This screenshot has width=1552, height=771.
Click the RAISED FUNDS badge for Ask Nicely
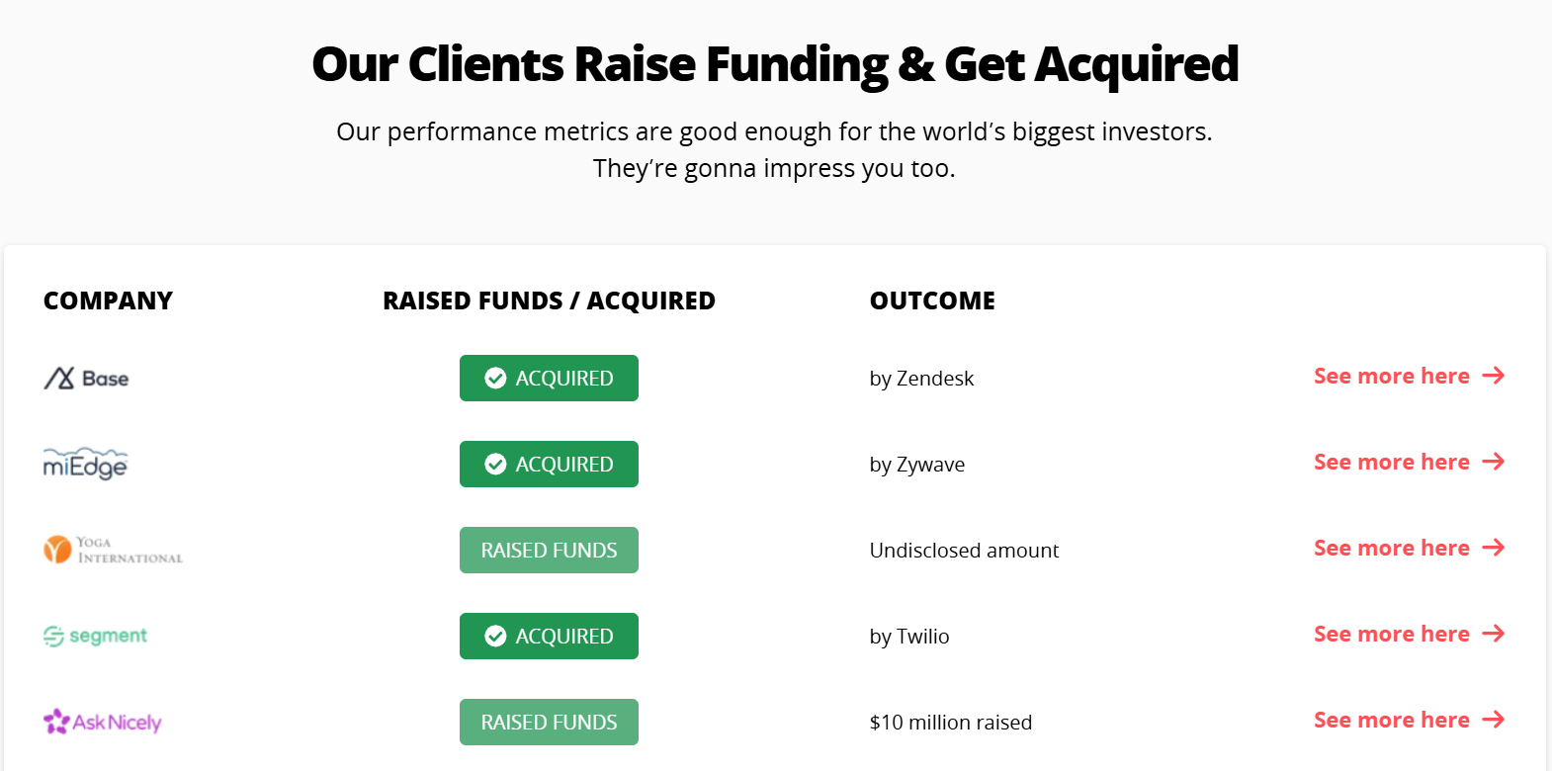click(x=549, y=722)
